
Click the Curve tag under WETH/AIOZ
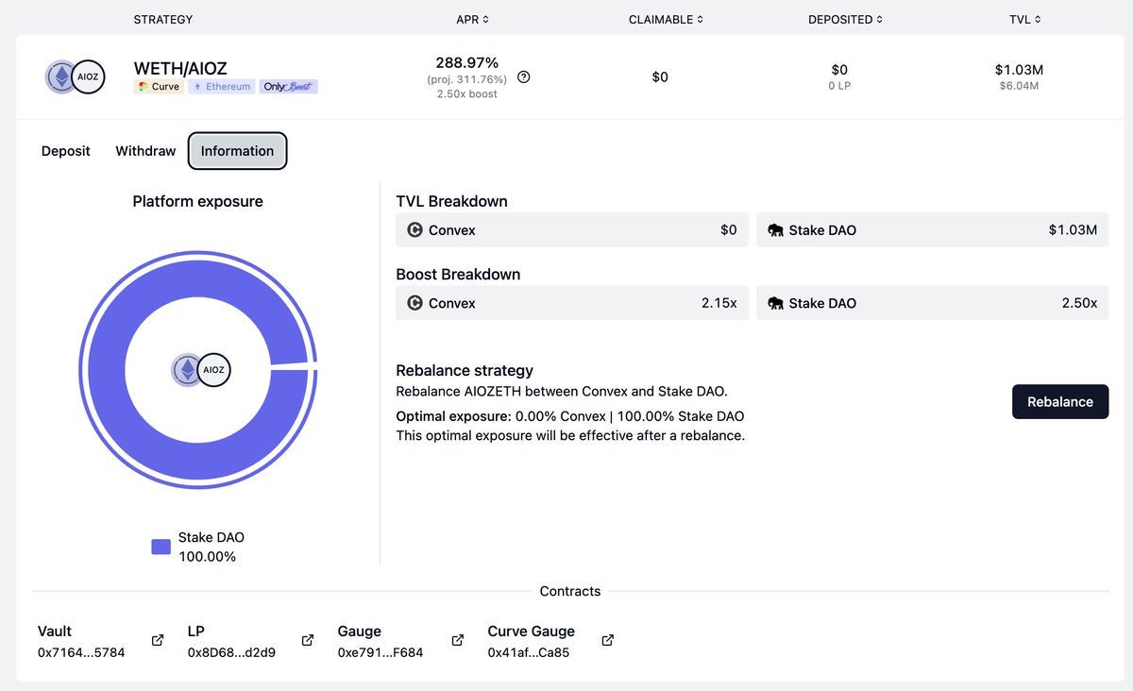pos(159,87)
